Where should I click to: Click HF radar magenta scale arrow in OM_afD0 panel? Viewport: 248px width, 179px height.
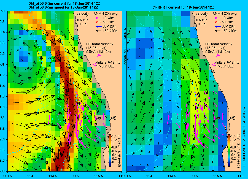click(95, 55)
